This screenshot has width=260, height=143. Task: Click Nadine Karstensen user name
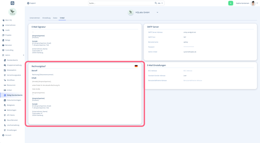[x=243, y=3]
